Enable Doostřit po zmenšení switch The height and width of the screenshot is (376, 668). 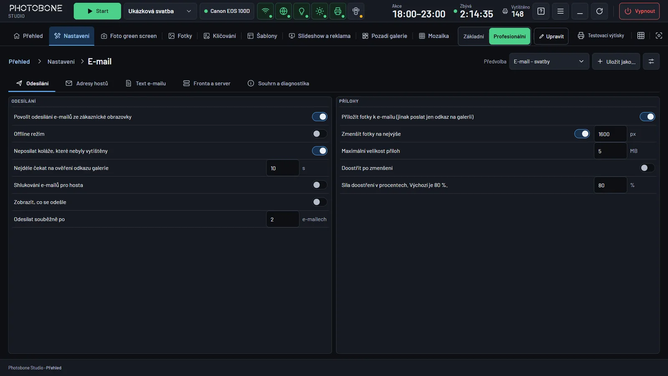(x=648, y=168)
